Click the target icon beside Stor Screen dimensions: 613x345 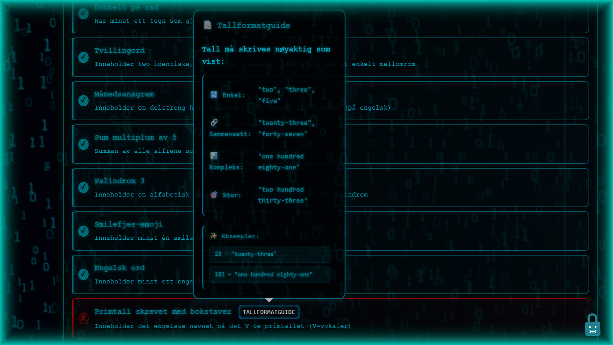click(214, 195)
